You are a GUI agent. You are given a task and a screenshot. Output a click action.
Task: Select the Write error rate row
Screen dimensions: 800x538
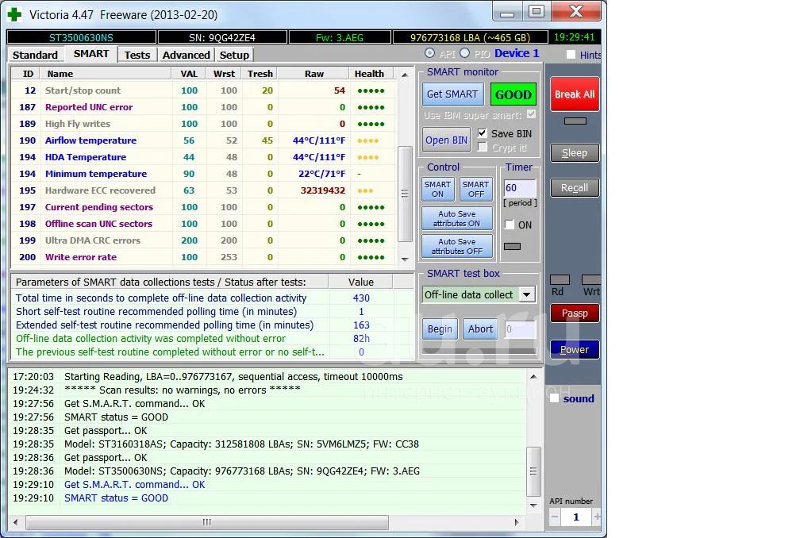click(203, 257)
